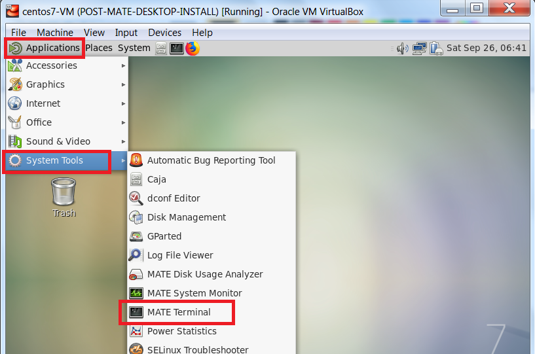Open Log File Viewer
The height and width of the screenshot is (354, 535).
(179, 255)
